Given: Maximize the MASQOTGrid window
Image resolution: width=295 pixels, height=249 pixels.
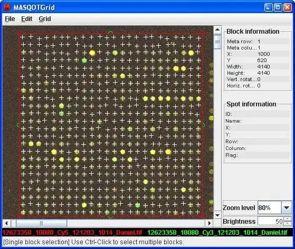Looking at the screenshot, I should pos(278,7).
